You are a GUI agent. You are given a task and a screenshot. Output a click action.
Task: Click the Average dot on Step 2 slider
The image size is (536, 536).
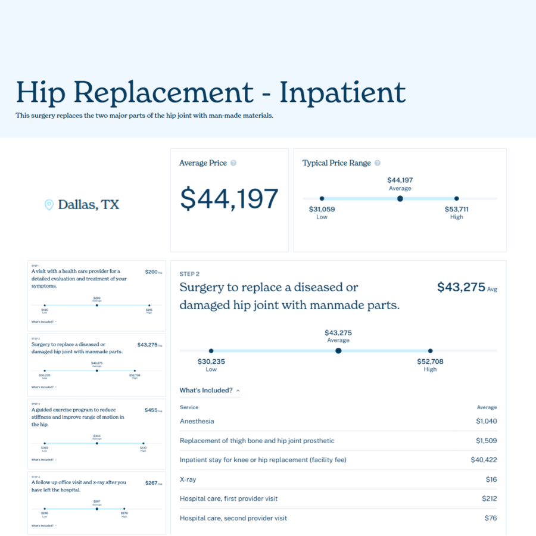click(x=338, y=351)
